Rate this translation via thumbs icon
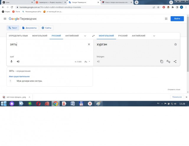The width and height of the screenshot is (189, 146). pyautogui.click(x=168, y=61)
